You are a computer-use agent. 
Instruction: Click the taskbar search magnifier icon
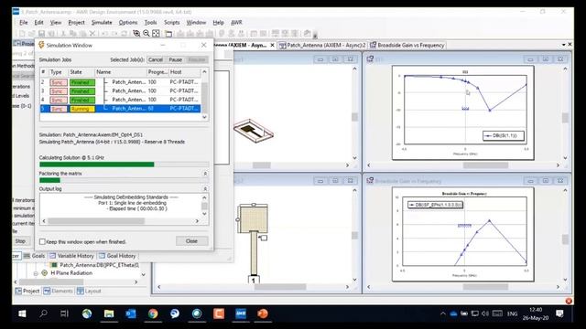tap(43, 313)
